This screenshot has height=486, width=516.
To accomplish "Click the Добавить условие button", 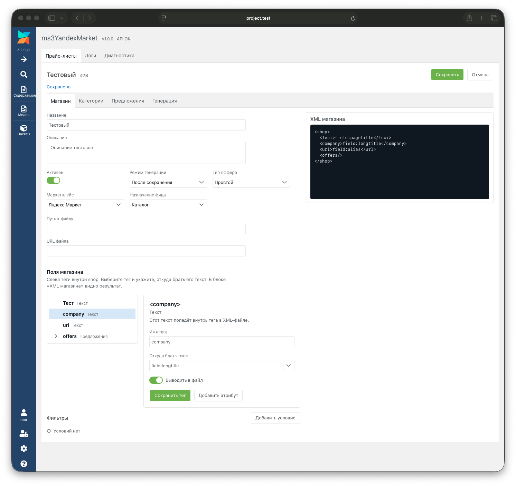I will tap(275, 418).
